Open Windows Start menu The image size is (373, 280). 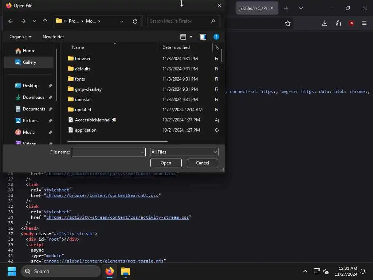click(x=12, y=271)
